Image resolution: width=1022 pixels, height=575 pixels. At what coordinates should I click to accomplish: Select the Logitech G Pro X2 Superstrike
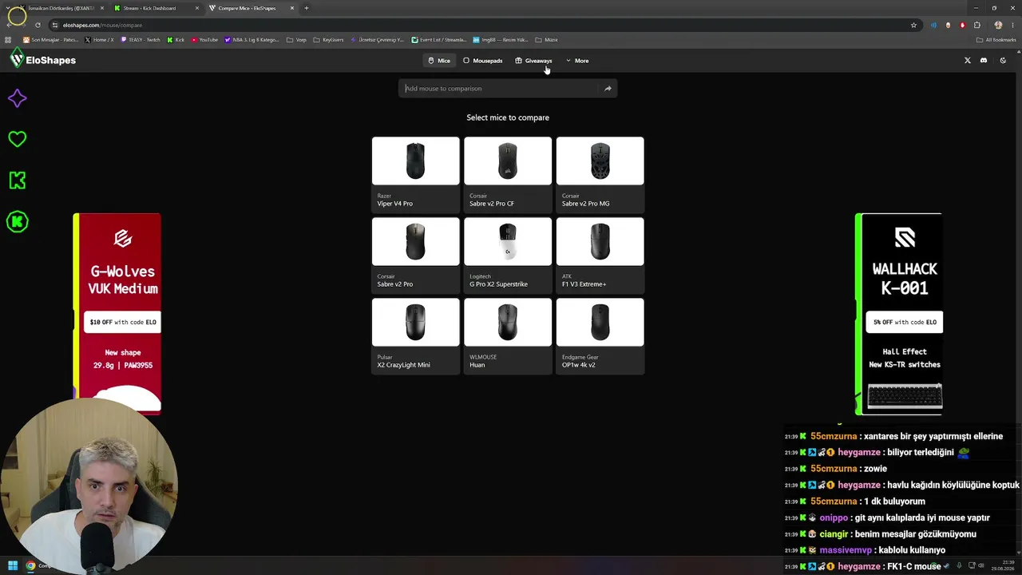pyautogui.click(x=508, y=254)
